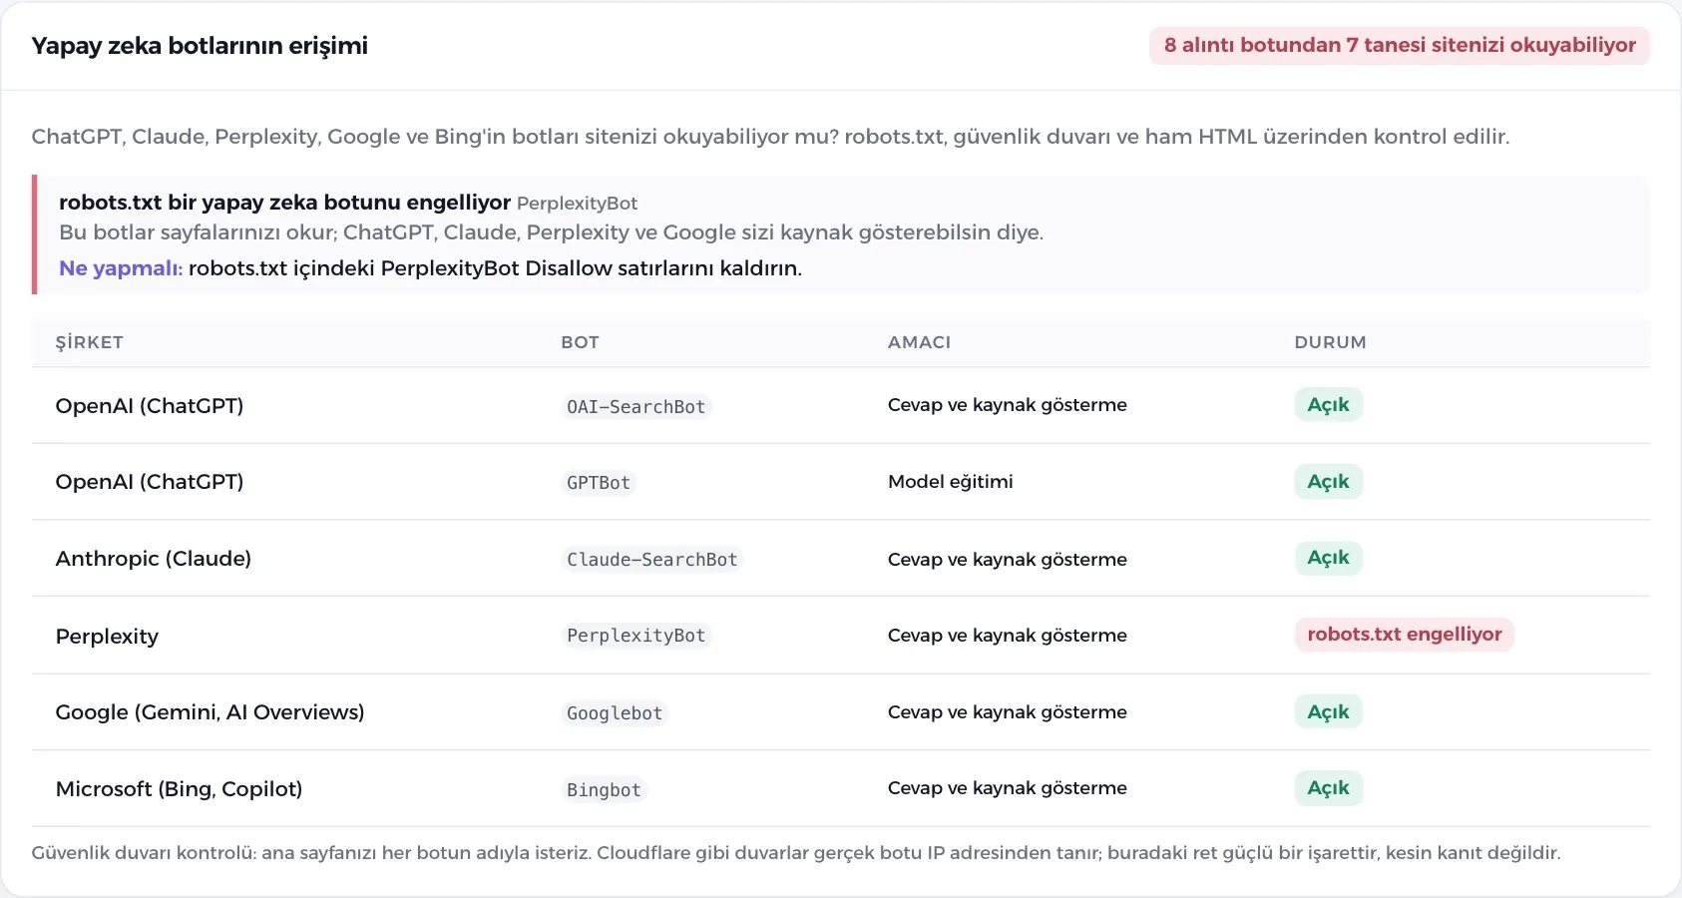Click the Açık status badge for Googlebot
The height and width of the screenshot is (898, 1682).
[x=1328, y=712]
